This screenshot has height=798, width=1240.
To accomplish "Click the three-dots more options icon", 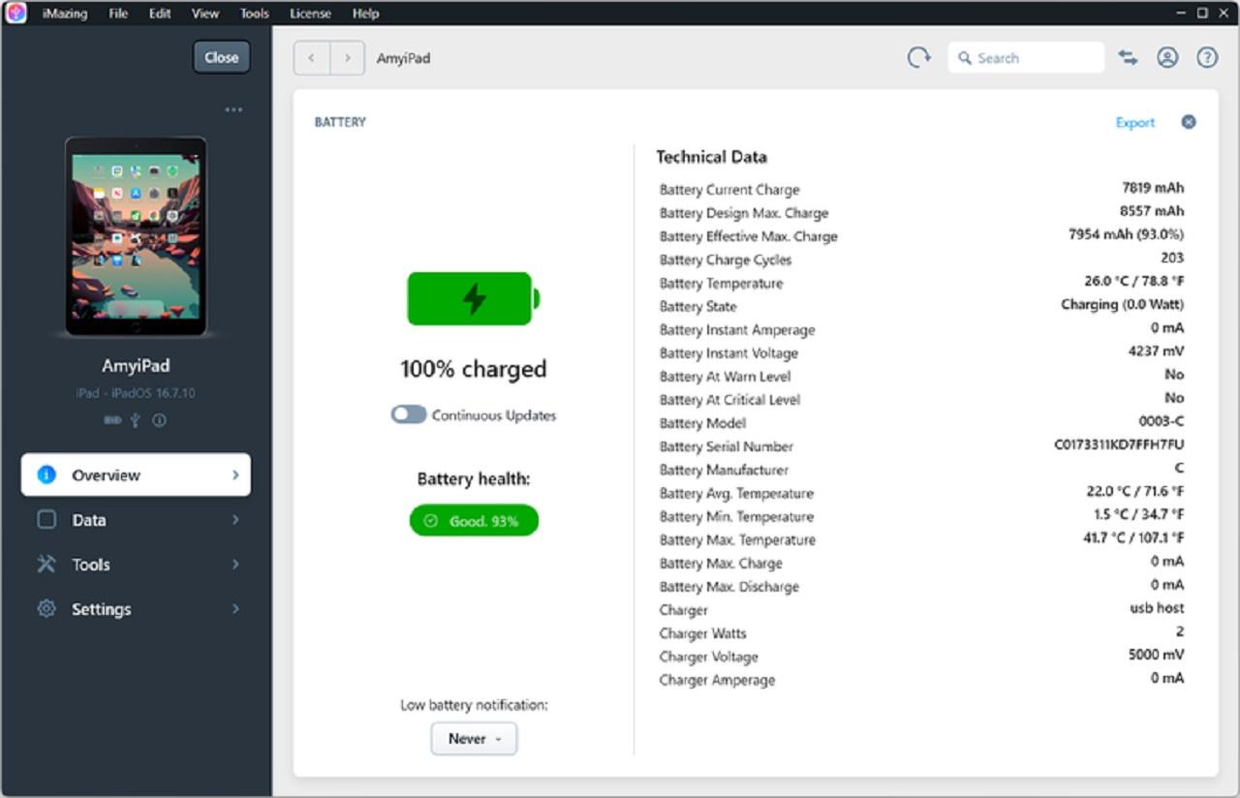I will (233, 110).
